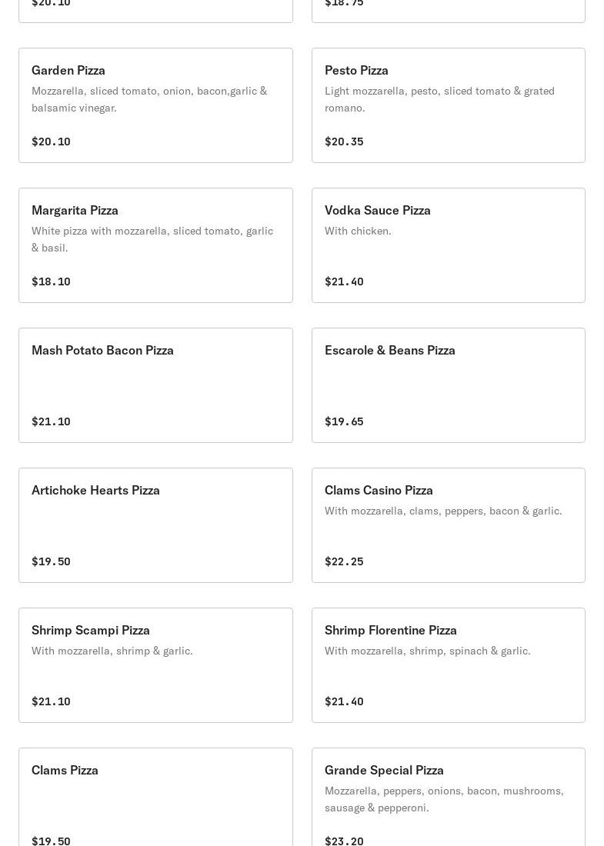Select Artichoke Hearts Pizza
This screenshot has width=604, height=846.
coord(155,525)
